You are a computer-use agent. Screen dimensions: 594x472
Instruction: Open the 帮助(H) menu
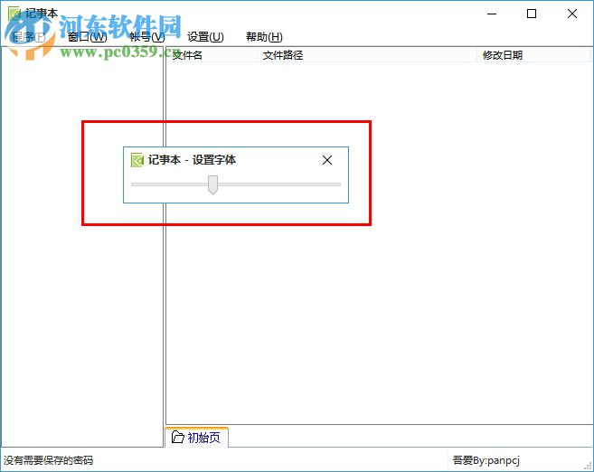click(264, 37)
